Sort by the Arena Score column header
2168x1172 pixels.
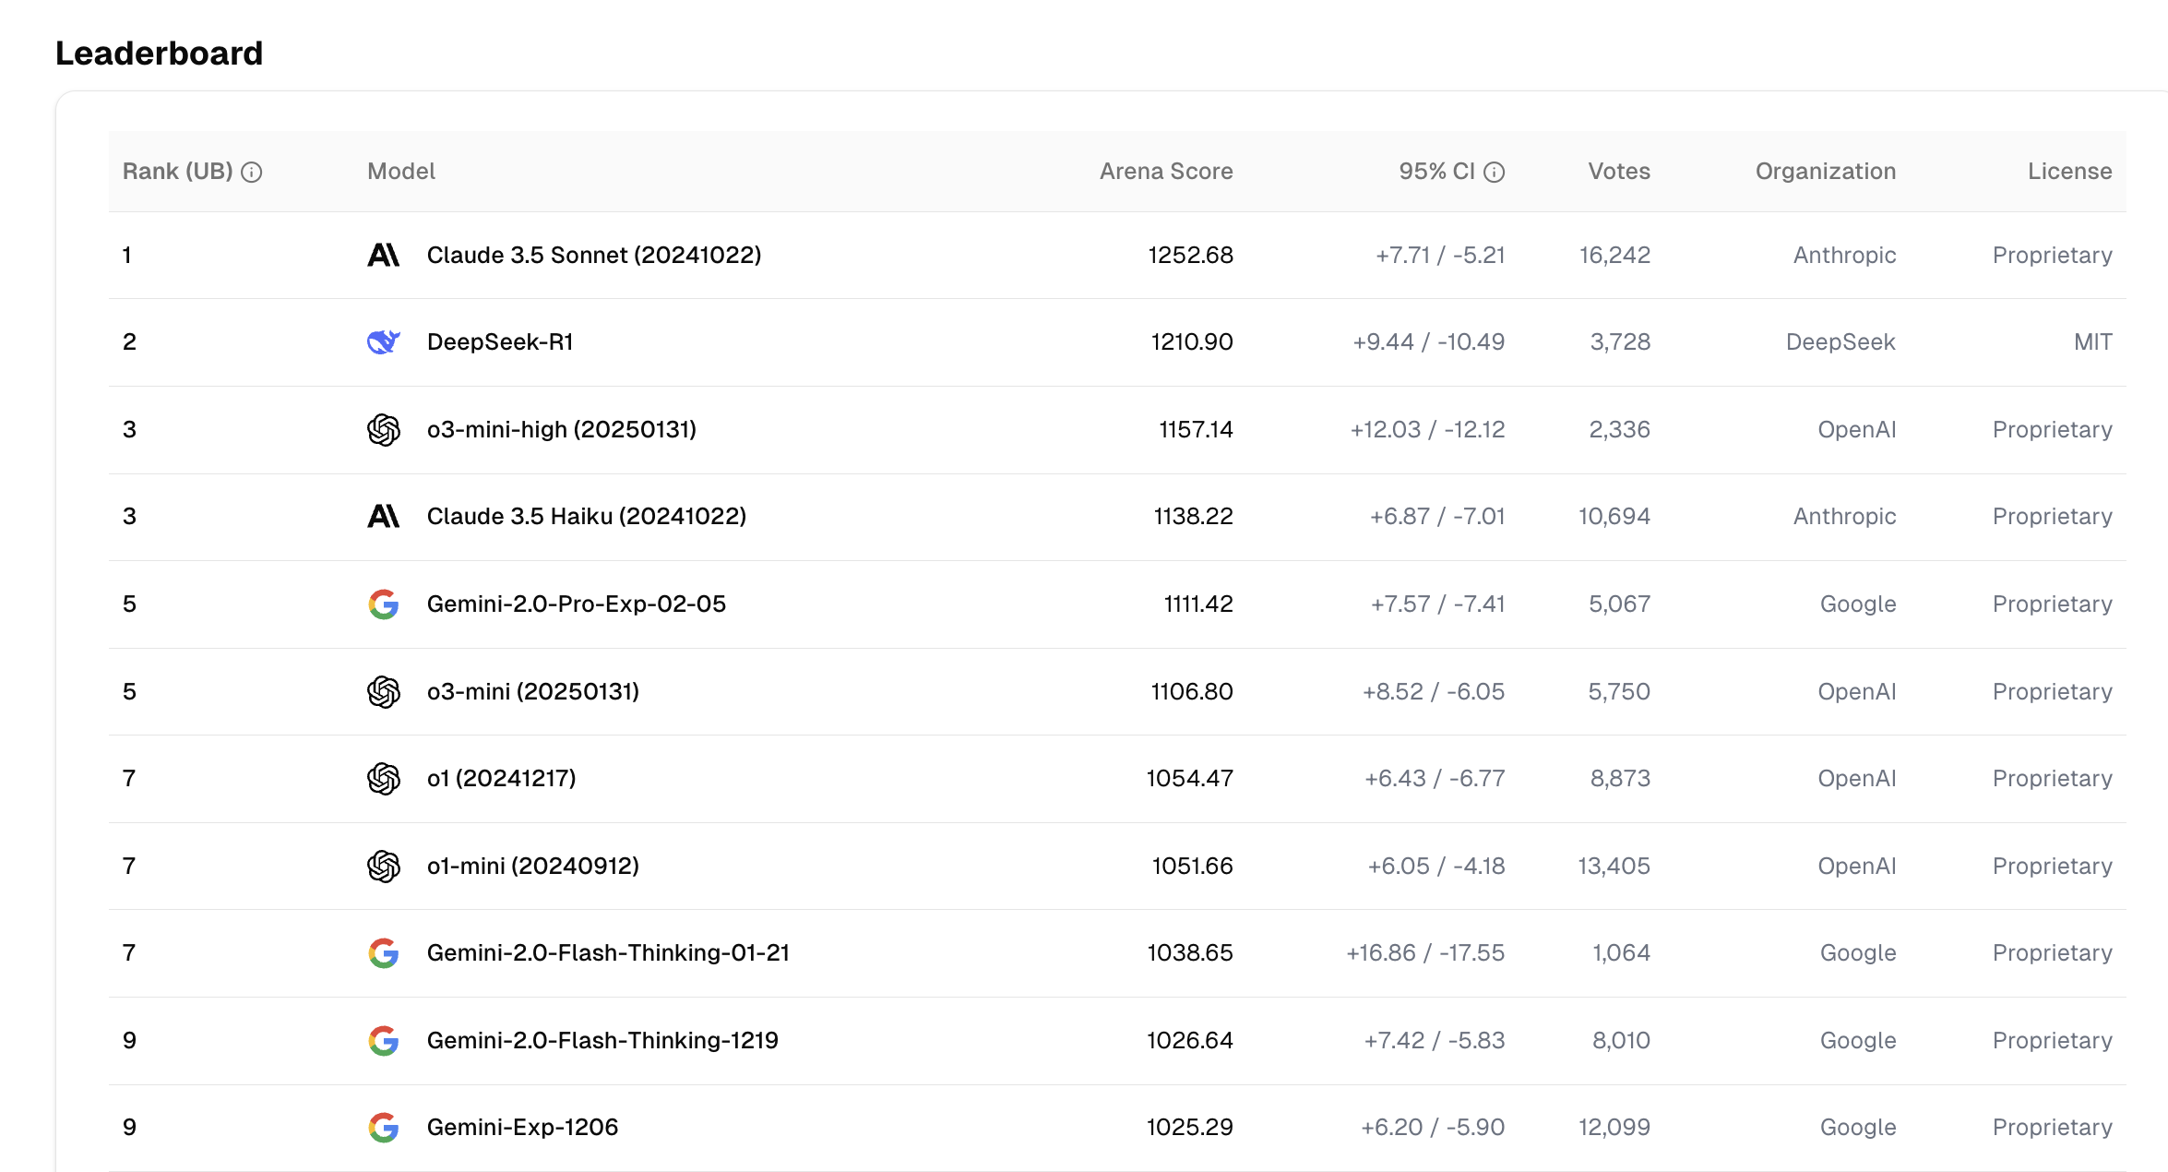coord(1166,172)
